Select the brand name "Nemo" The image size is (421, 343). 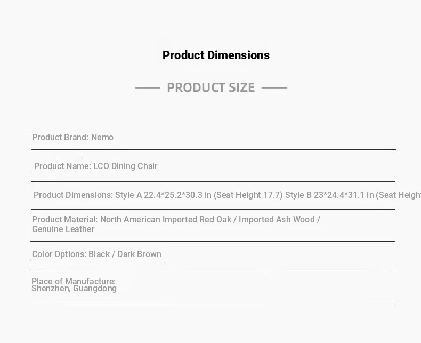[102, 138]
